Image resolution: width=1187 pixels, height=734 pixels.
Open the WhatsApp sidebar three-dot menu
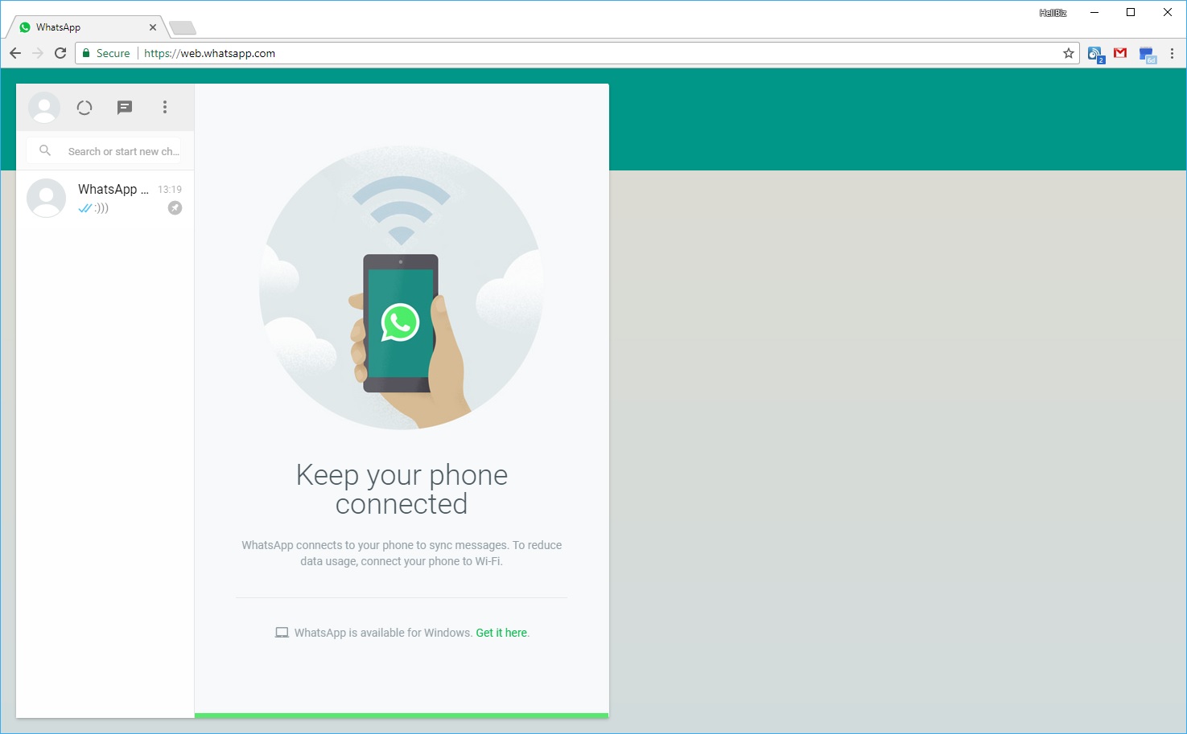(x=165, y=107)
